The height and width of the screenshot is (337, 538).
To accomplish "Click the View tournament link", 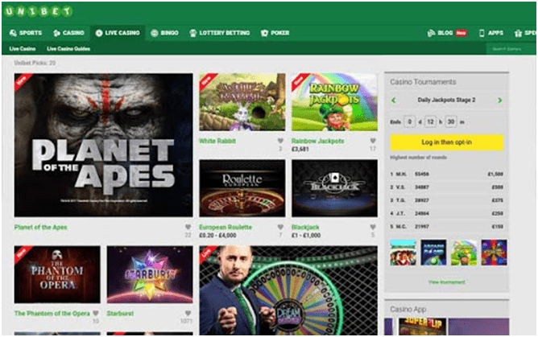I will 447,282.
